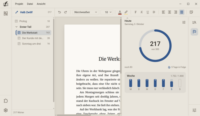
Task: Collapse the panel with double chevron
Action: (x=127, y=18)
